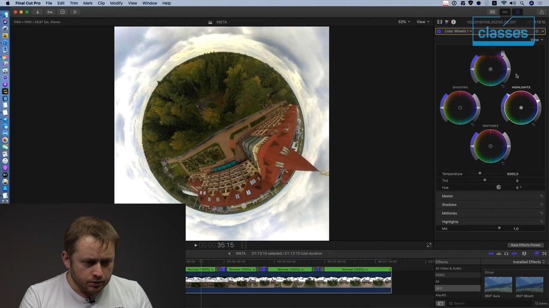Click the Tint slider handle

click(485, 181)
